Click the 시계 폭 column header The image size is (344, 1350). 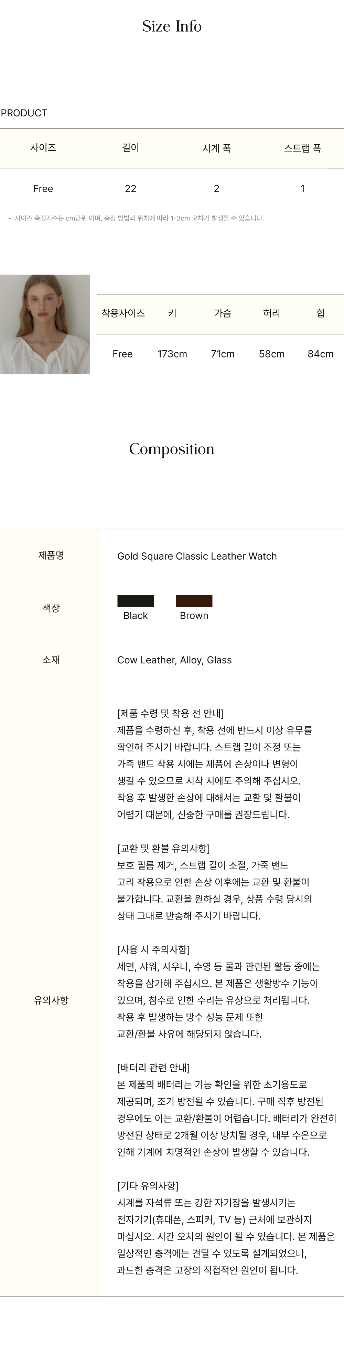(x=216, y=148)
